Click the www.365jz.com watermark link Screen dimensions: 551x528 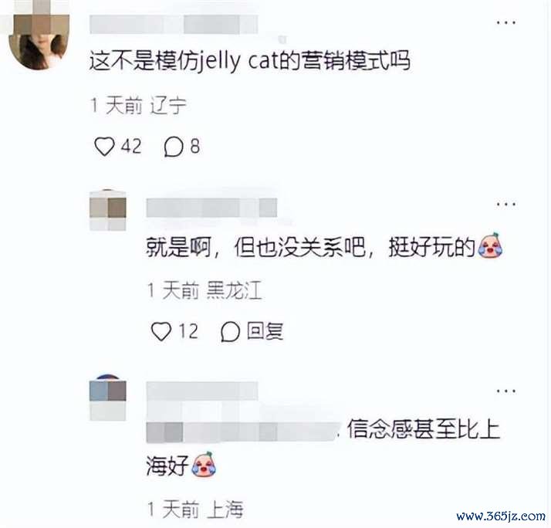point(501,516)
